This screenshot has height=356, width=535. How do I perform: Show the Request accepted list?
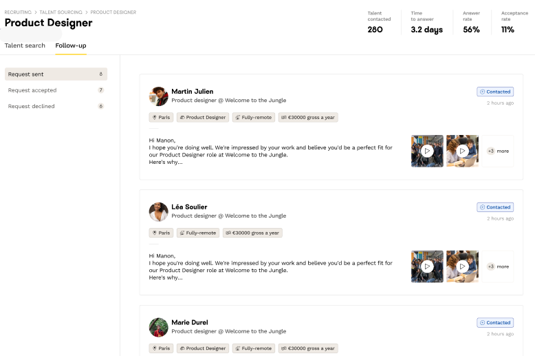pos(55,90)
